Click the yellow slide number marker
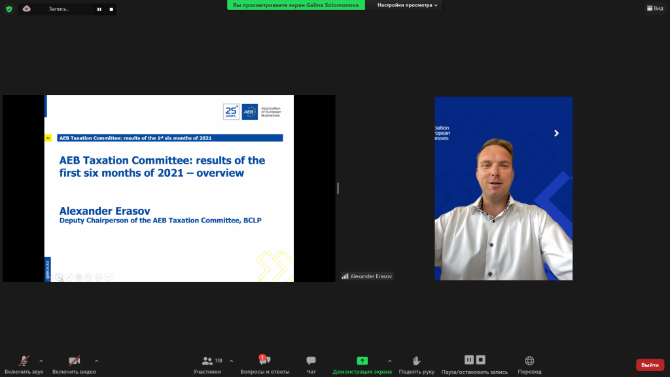Viewport: 670px width, 377px height. pyautogui.click(x=48, y=137)
